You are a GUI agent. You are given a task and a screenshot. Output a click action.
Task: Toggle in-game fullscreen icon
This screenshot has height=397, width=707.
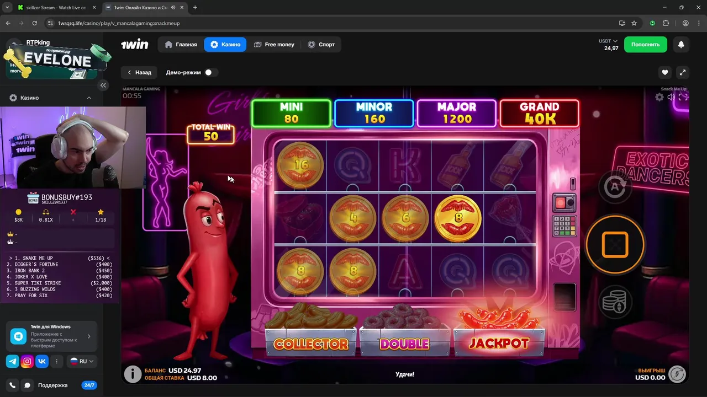tap(683, 97)
